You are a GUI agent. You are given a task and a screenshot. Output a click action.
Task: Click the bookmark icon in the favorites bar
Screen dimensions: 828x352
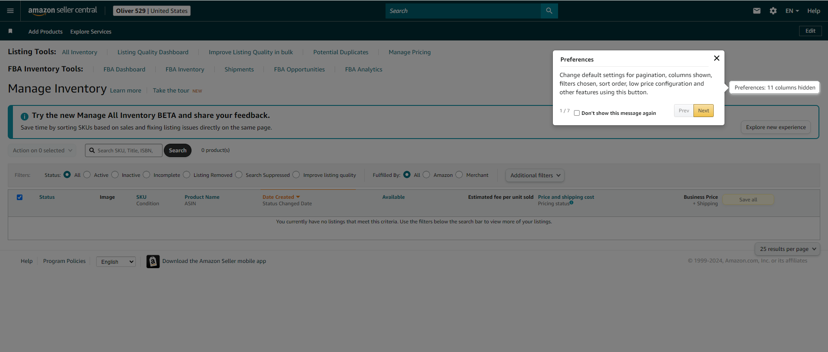click(10, 31)
